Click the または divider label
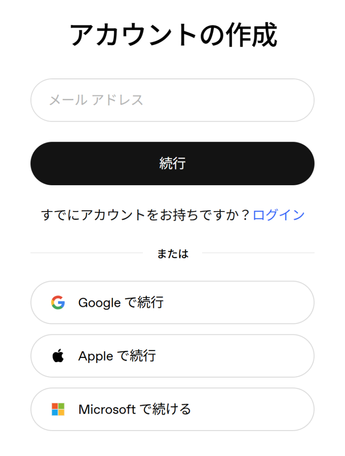Screen dimensions: 345x456 coord(172,254)
